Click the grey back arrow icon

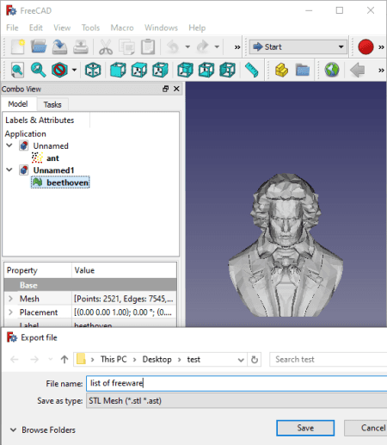pyautogui.click(x=357, y=71)
